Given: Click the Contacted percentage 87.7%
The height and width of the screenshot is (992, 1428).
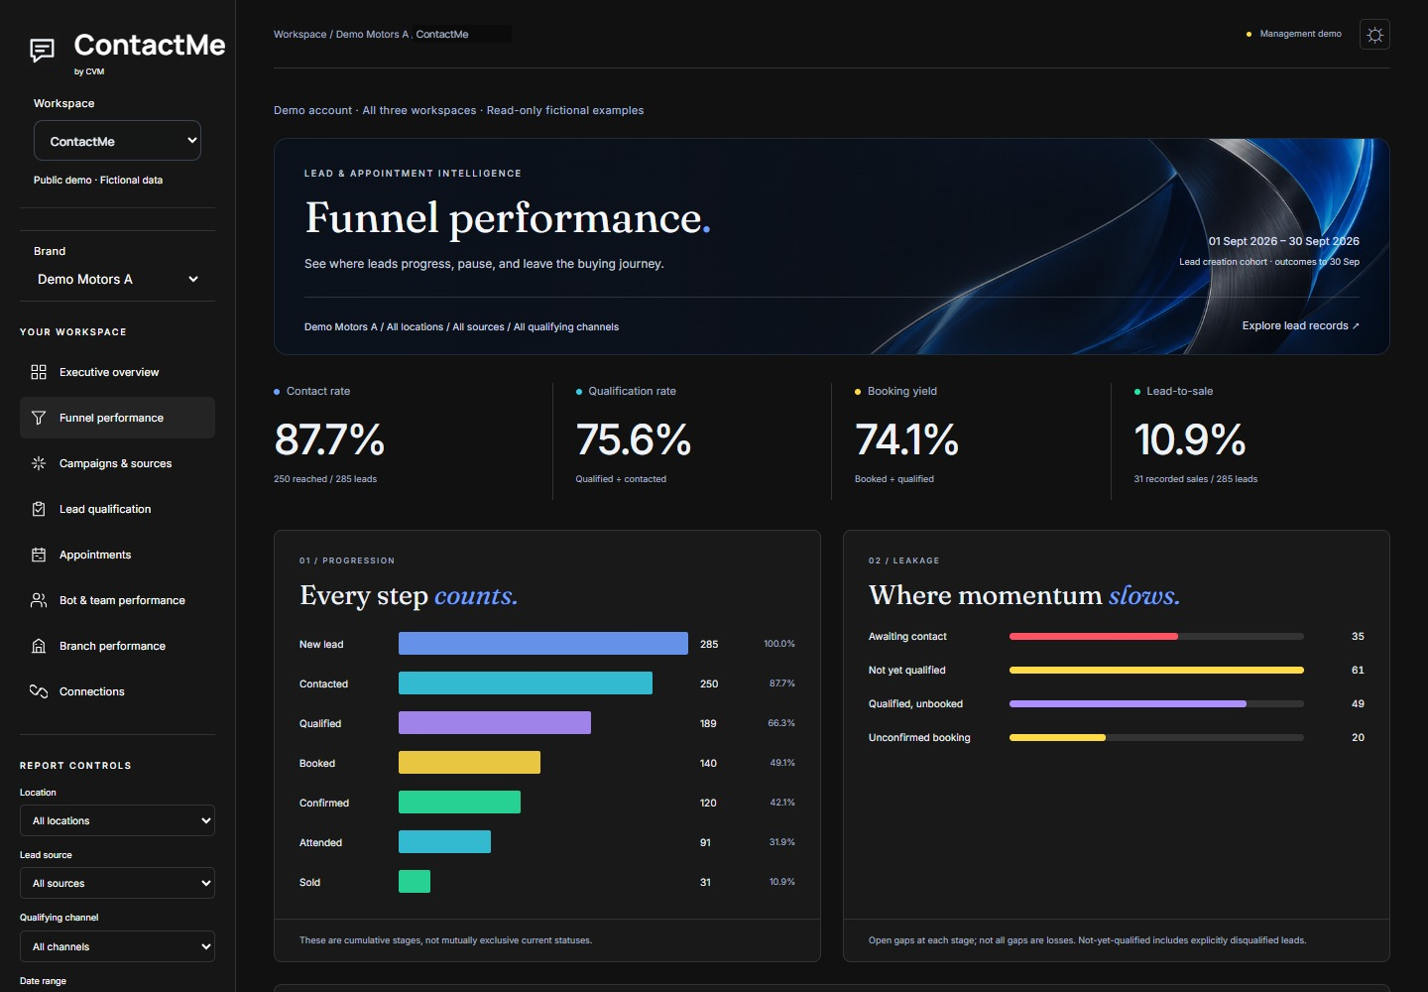Looking at the screenshot, I should [x=782, y=683].
